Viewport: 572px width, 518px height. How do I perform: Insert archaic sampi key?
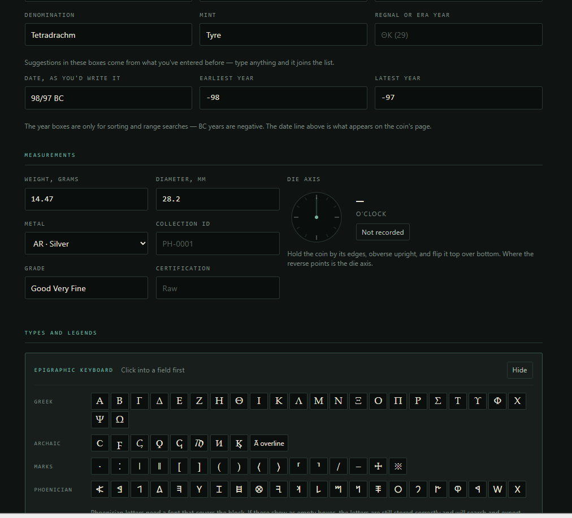point(199,444)
